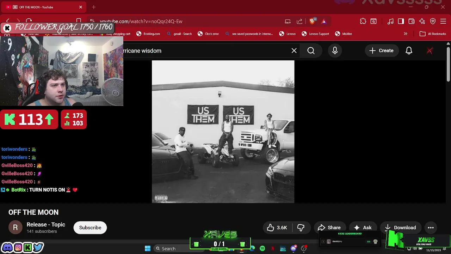Clear the YouTube search query

pos(294,51)
